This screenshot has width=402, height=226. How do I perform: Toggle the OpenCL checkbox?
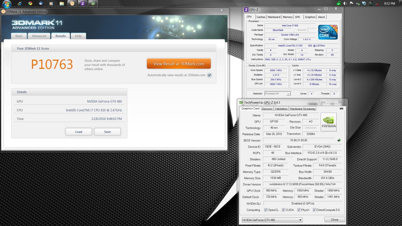coord(266,210)
